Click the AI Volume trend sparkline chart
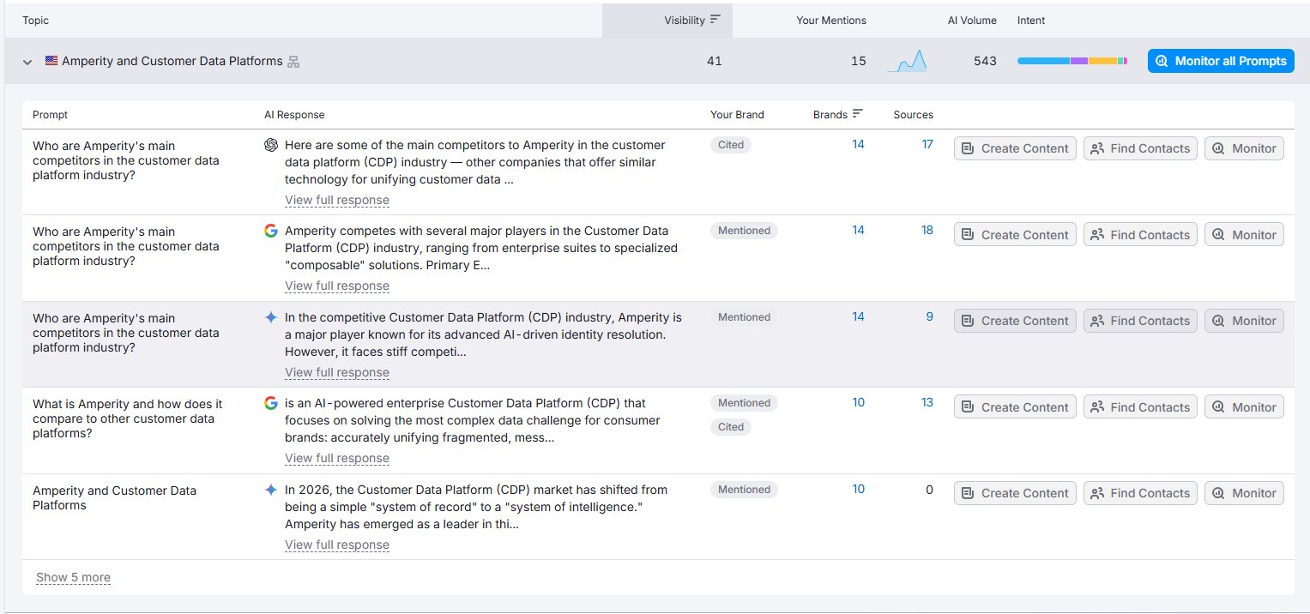This screenshot has width=1310, height=614. coord(907,61)
